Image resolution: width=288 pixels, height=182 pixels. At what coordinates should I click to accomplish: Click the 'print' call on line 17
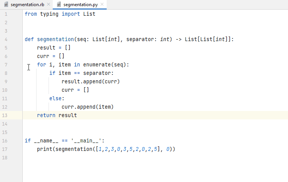[x=45, y=149]
